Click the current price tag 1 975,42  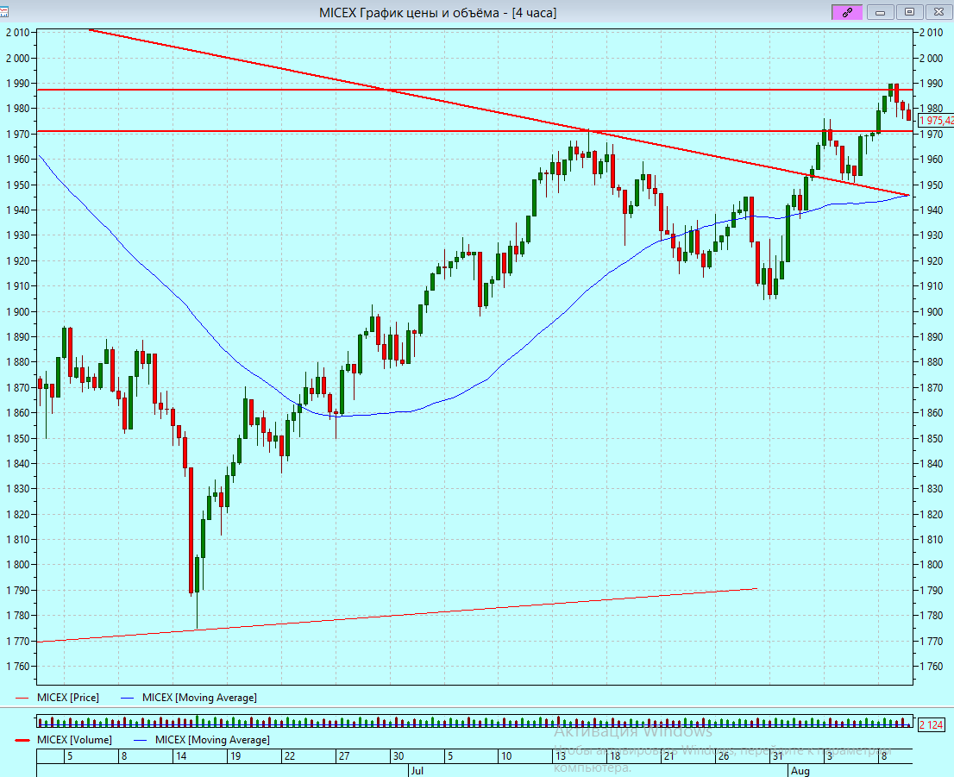[936, 121]
